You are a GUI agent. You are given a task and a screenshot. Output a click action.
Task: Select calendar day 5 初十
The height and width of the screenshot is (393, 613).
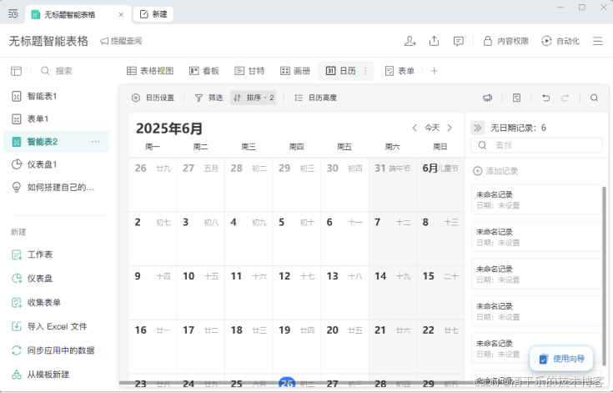[x=296, y=239]
